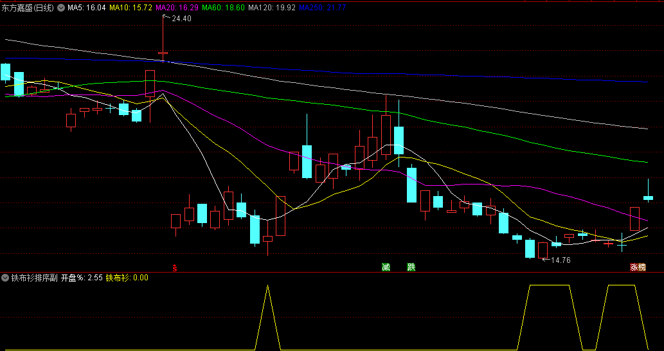Select the MA10: 15.72 label
Viewport: 664px width, 351px height.
coord(131,8)
